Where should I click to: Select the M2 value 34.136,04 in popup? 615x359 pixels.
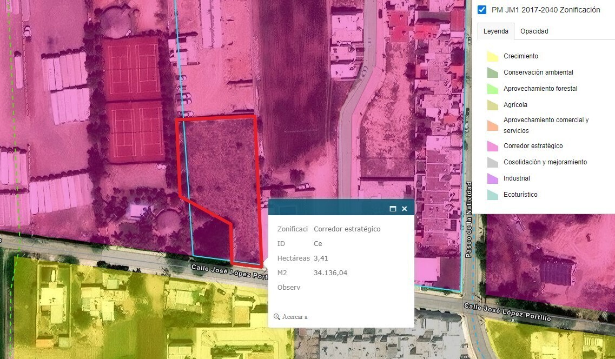(330, 273)
